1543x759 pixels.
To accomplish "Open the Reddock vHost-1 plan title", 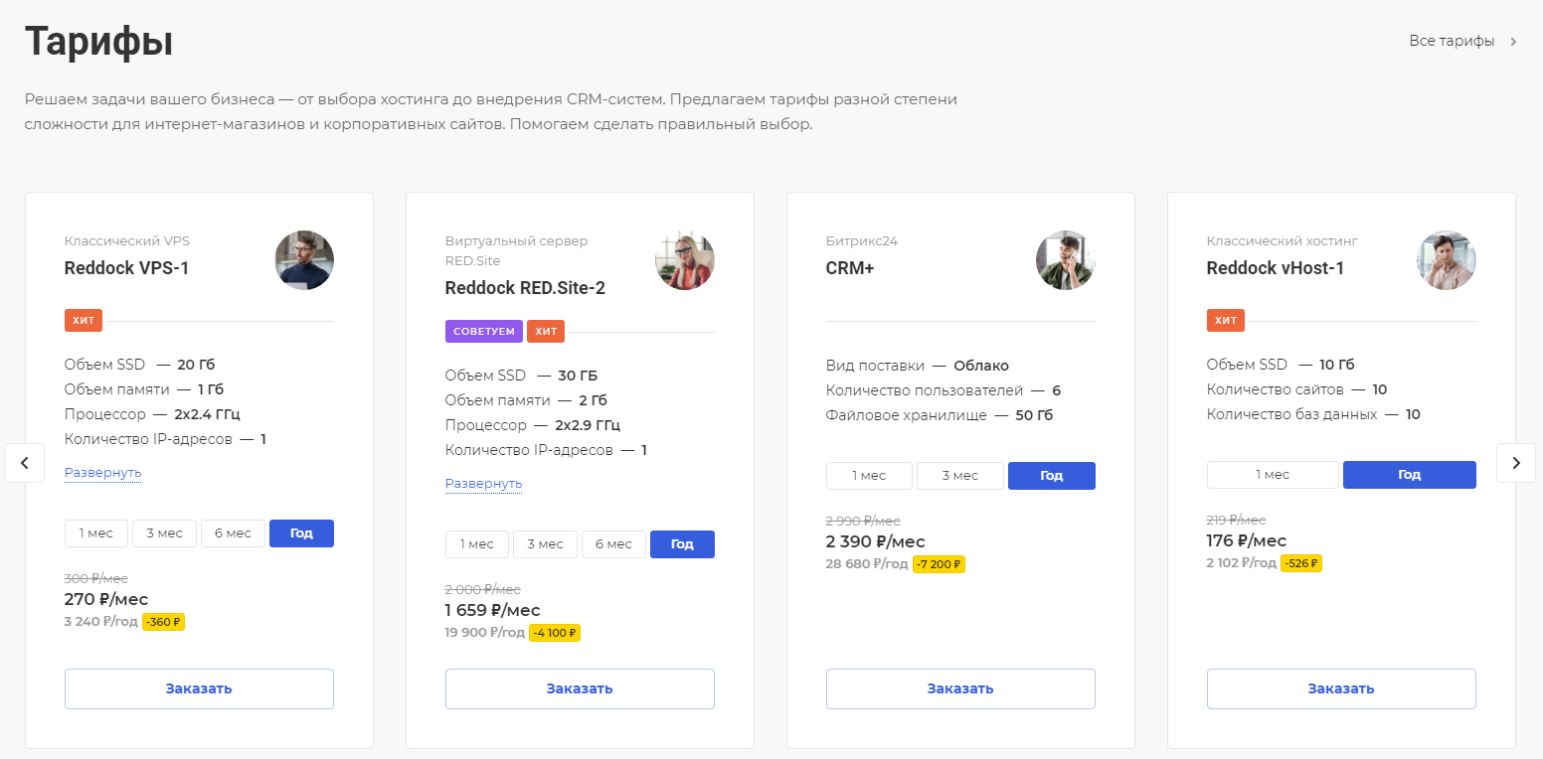I will click(x=1275, y=268).
